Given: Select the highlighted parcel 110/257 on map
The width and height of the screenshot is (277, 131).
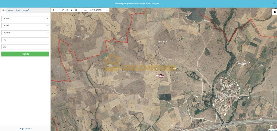Looking at the screenshot, I should (x=160, y=76).
